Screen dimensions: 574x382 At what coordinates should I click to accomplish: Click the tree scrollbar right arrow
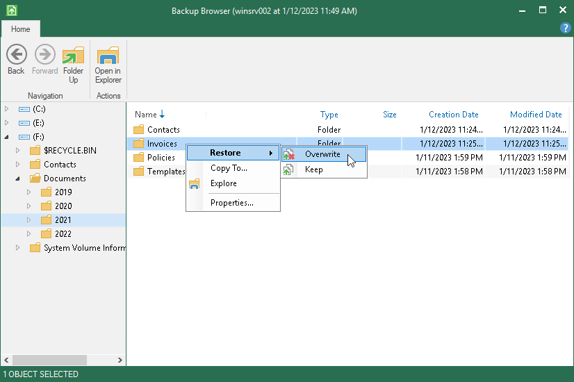tap(120, 360)
